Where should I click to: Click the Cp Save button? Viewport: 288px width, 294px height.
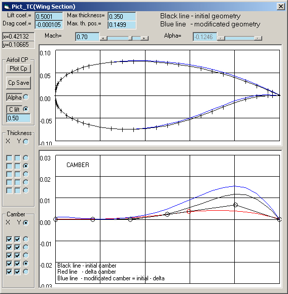18,83
